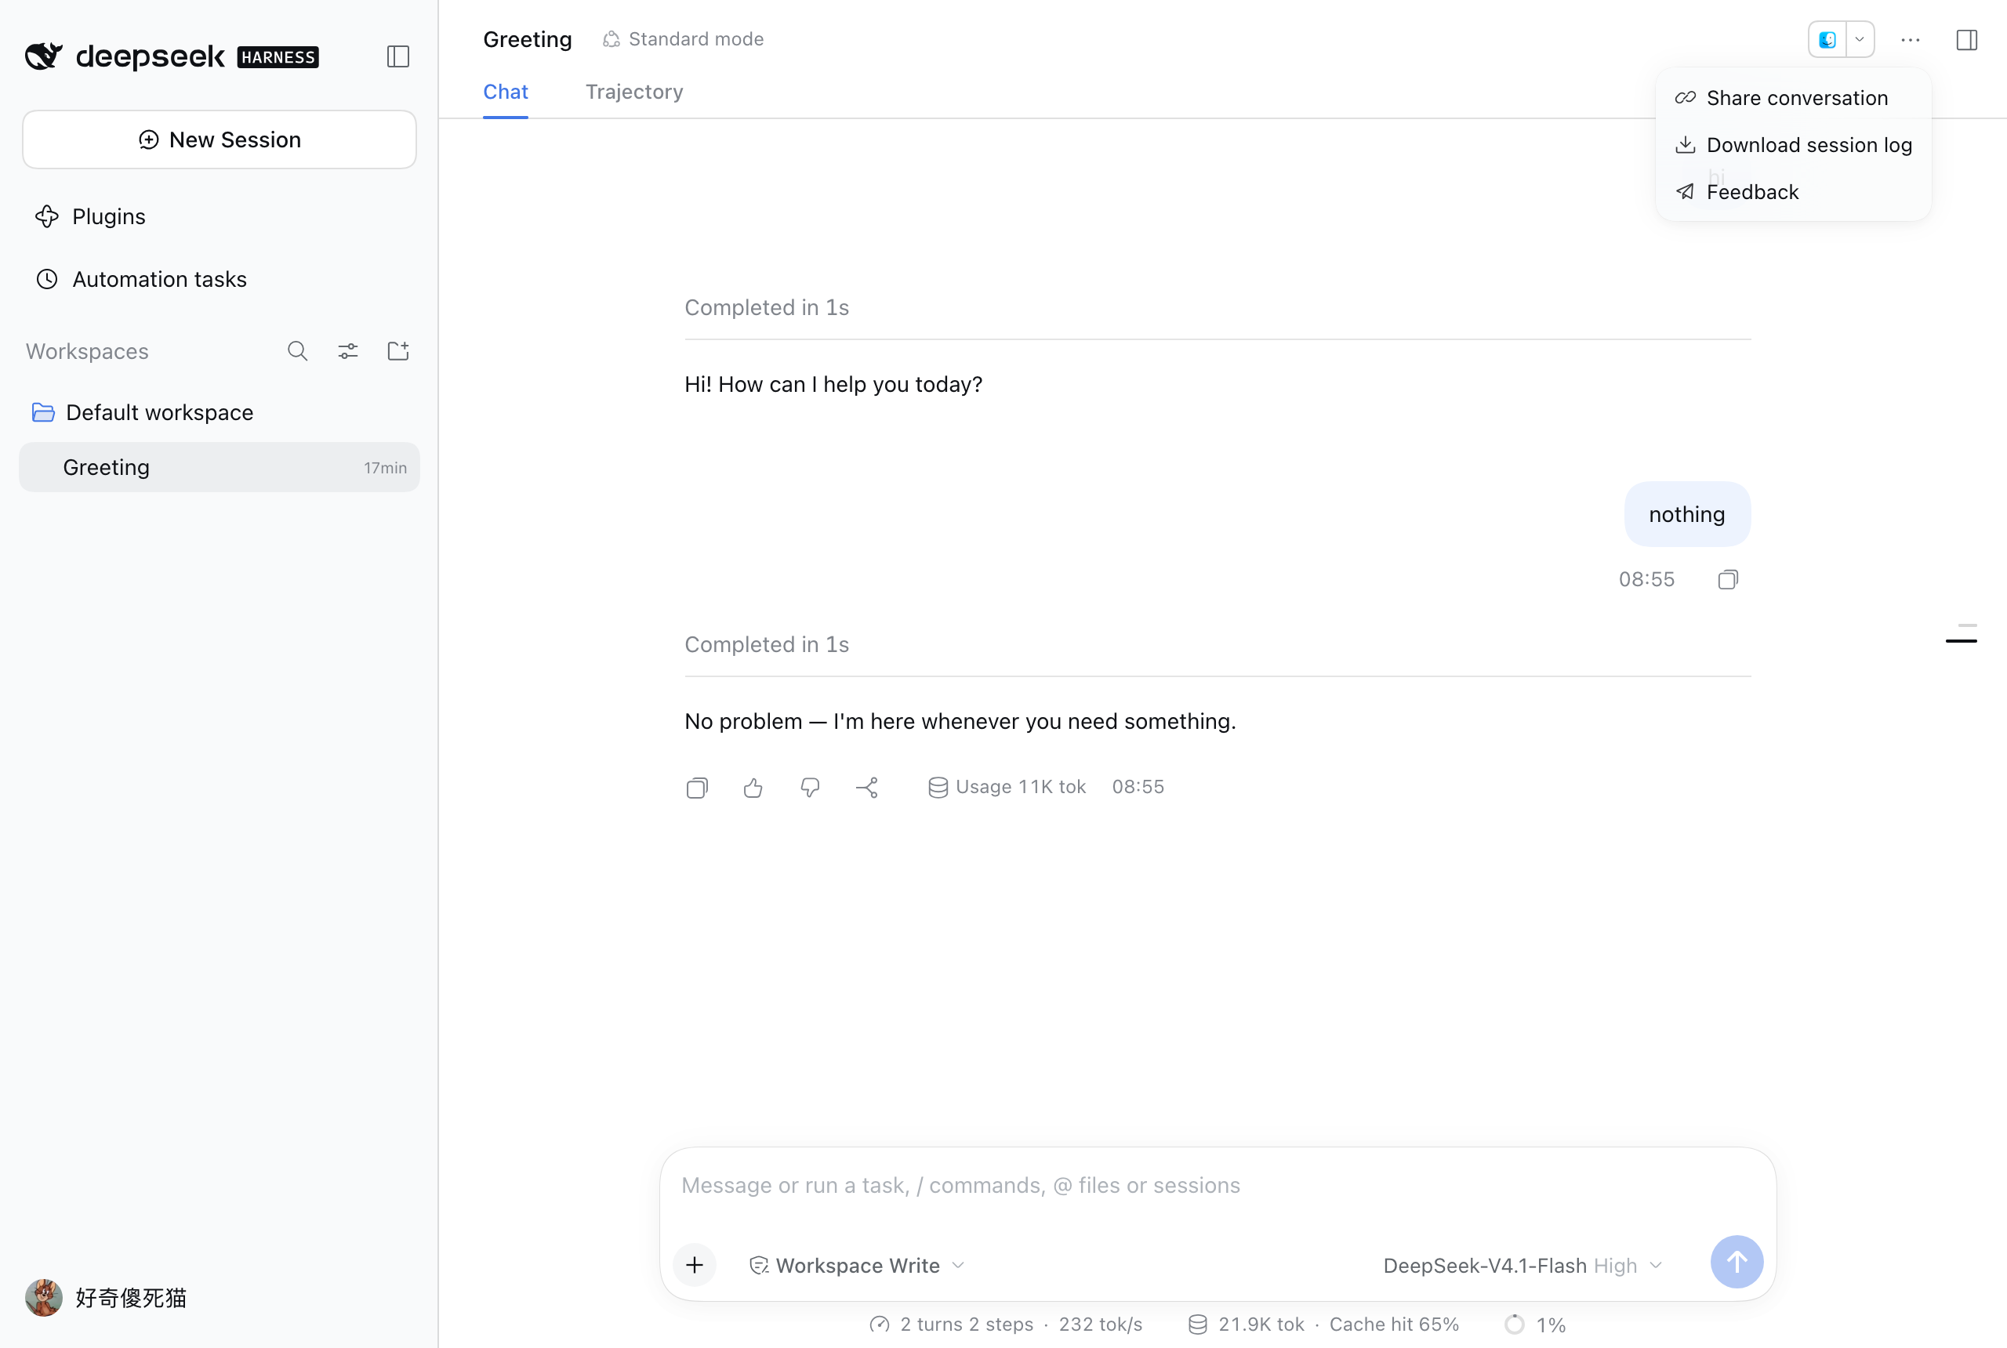The image size is (2007, 1348).
Task: Click the DeepSeek whale logo
Action: click(43, 56)
